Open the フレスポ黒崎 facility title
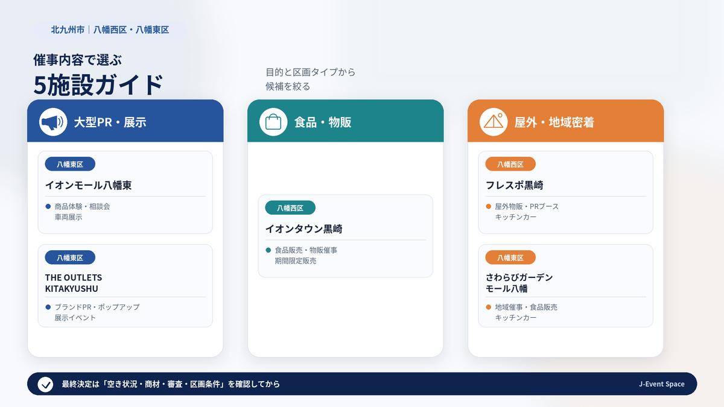The image size is (724, 407). [x=515, y=185]
